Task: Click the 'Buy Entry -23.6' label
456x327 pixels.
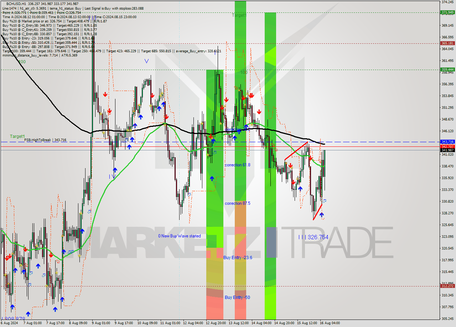Action: pos(238,258)
